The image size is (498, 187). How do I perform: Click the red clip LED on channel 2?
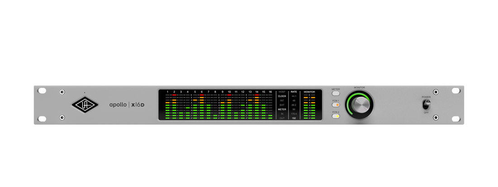pos(174,95)
